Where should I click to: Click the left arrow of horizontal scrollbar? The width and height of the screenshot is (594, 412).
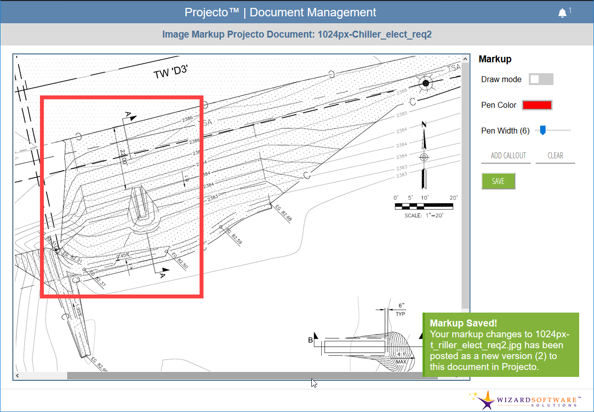click(17, 376)
